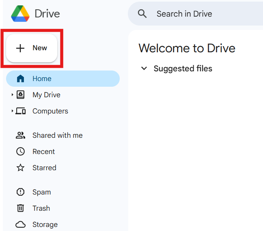Click the My Drive folder icon
This screenshot has width=263, height=231.
click(x=20, y=95)
